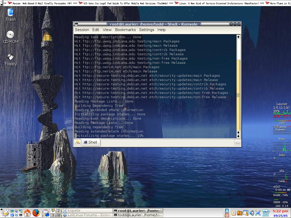Click the lock screen button in panel
The height and width of the screenshot is (218, 291).
coord(227,211)
